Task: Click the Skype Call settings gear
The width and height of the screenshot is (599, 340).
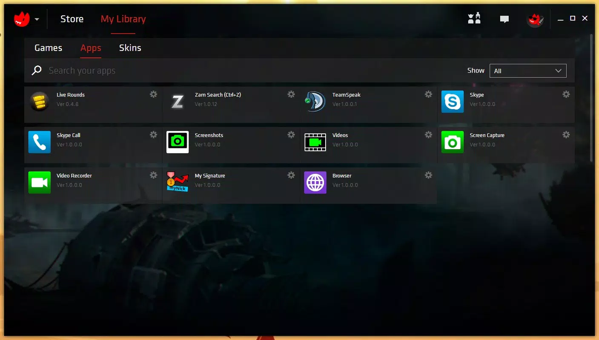Action: point(153,135)
